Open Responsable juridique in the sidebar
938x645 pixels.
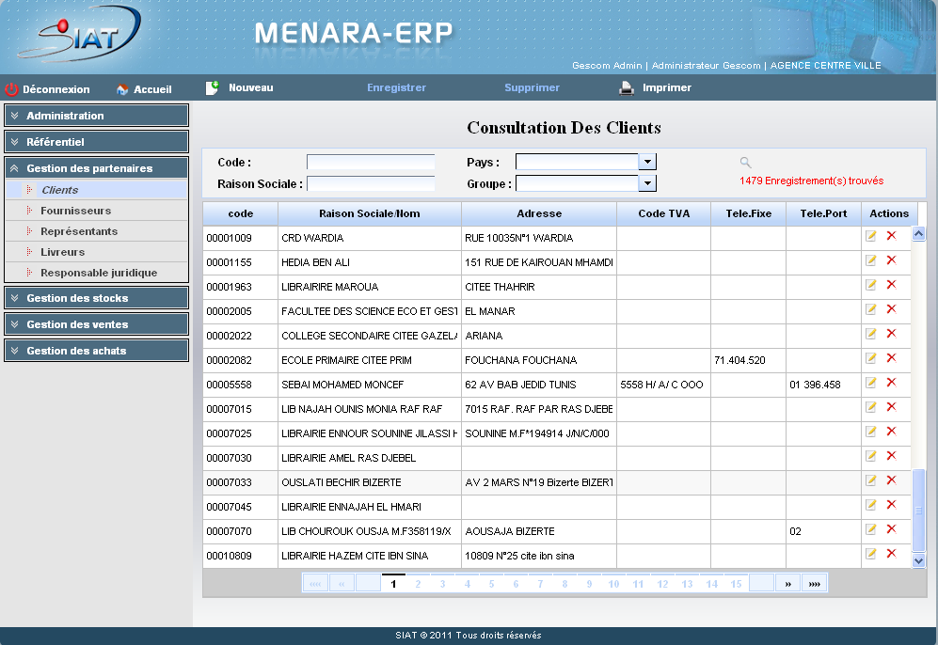click(96, 273)
